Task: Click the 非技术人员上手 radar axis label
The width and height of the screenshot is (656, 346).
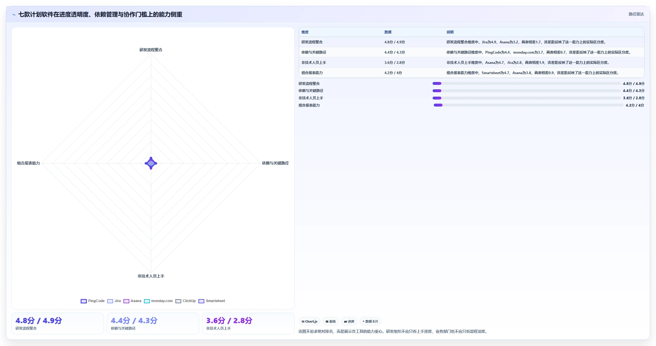Action: (151, 276)
